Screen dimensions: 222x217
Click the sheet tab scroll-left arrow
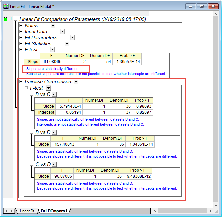pyautogui.click(x=6, y=211)
